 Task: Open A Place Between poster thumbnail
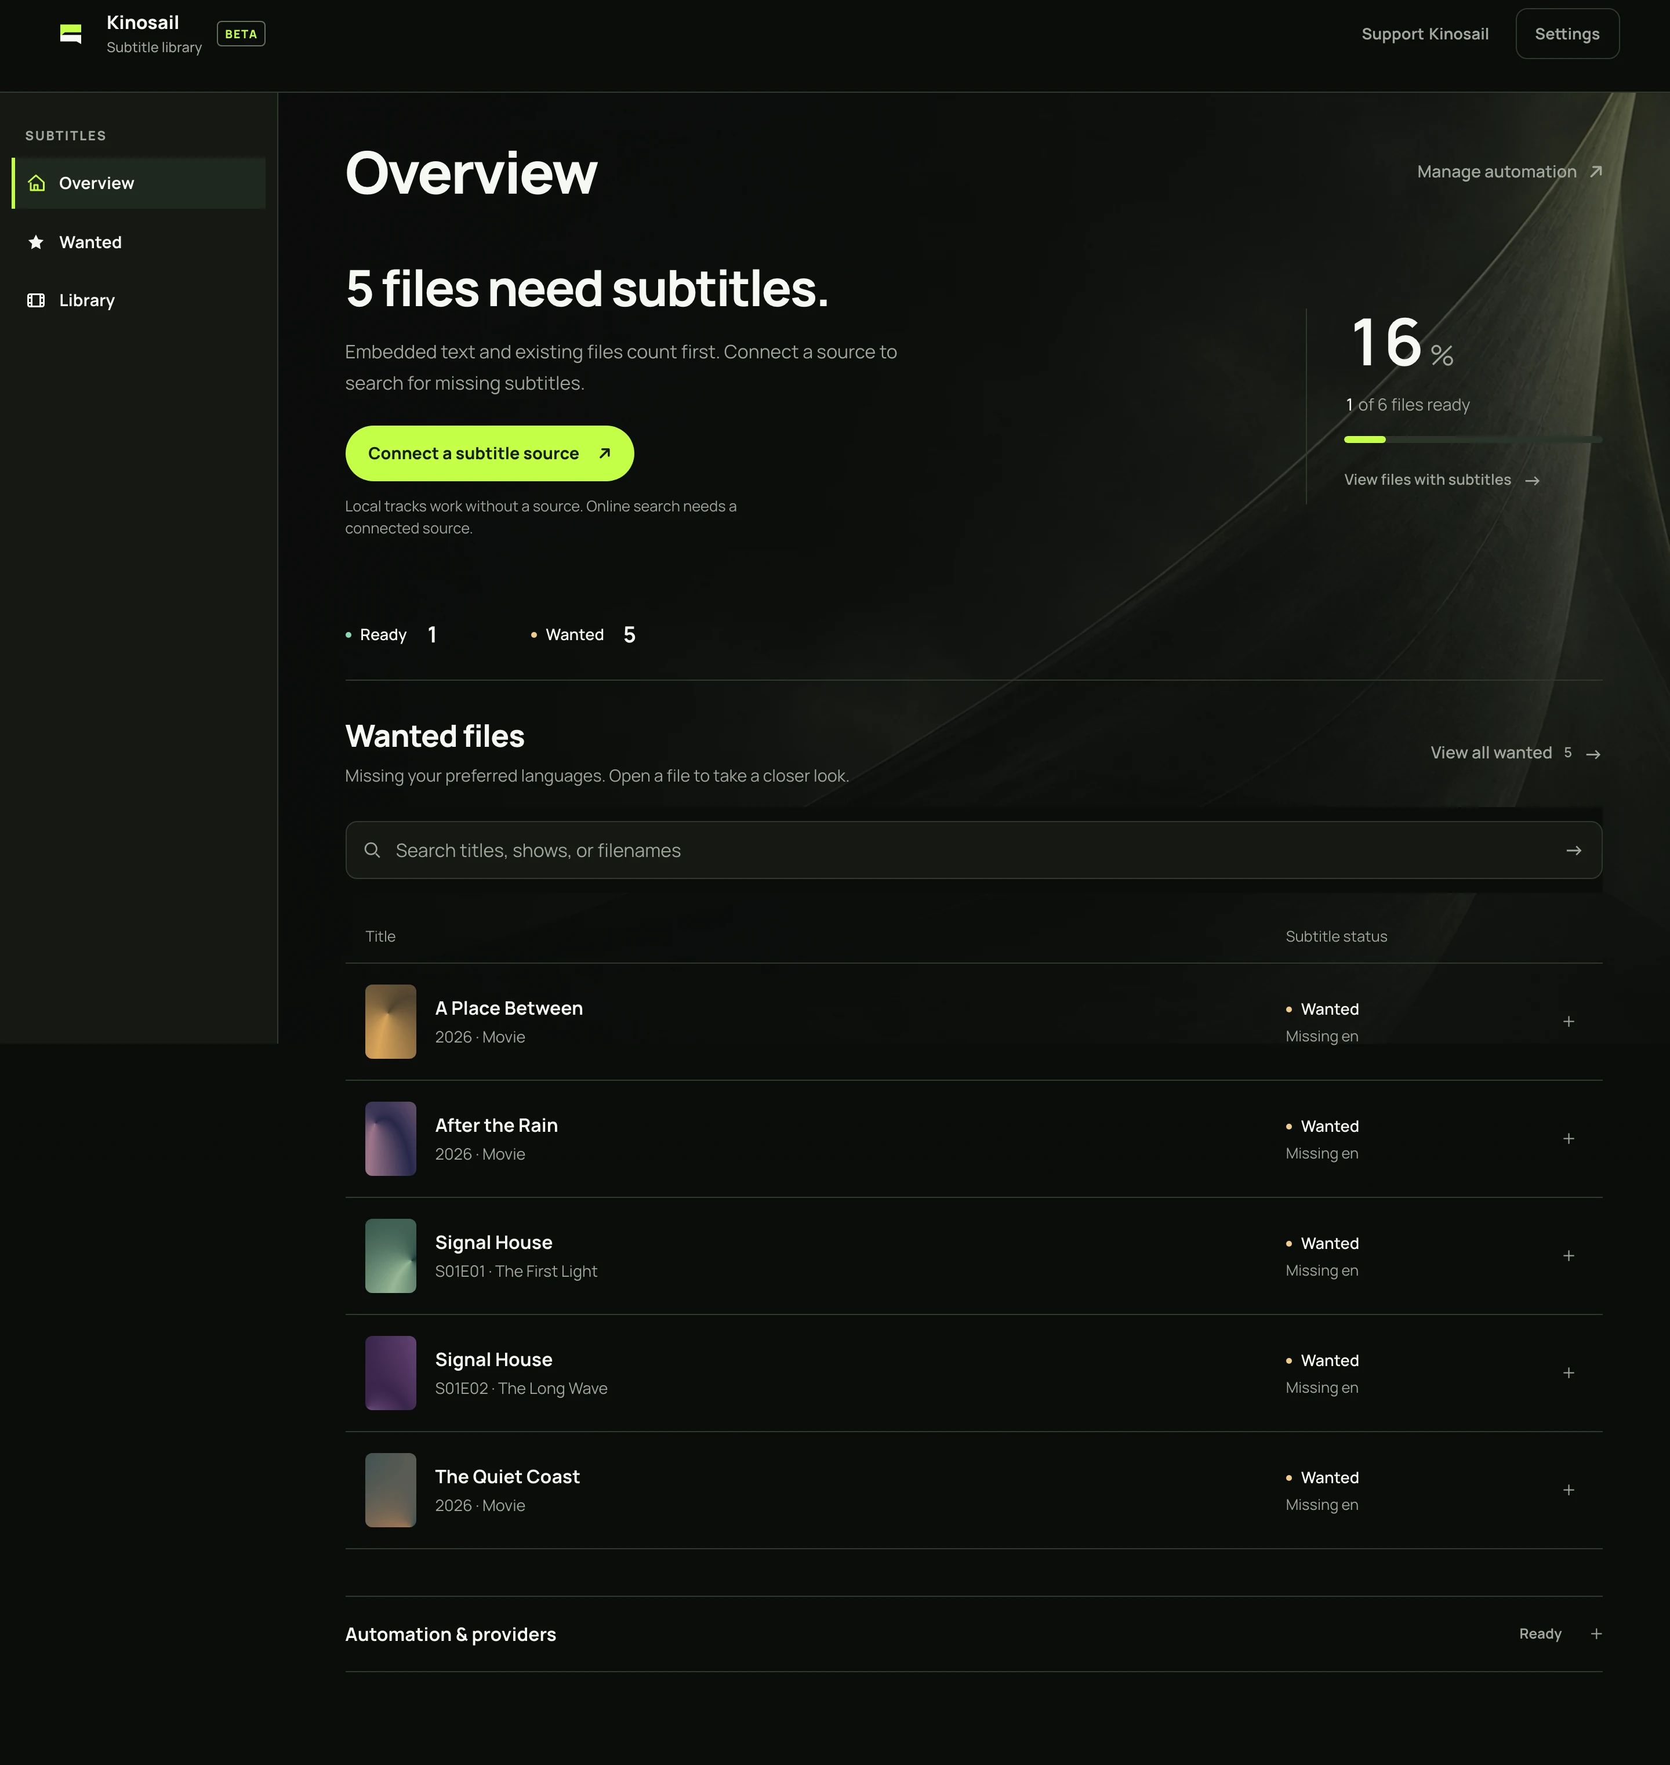click(x=391, y=1022)
